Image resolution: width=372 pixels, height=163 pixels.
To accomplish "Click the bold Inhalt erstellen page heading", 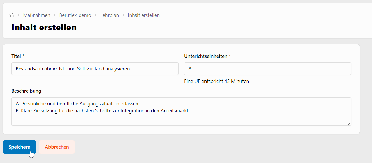I will [44, 27].
